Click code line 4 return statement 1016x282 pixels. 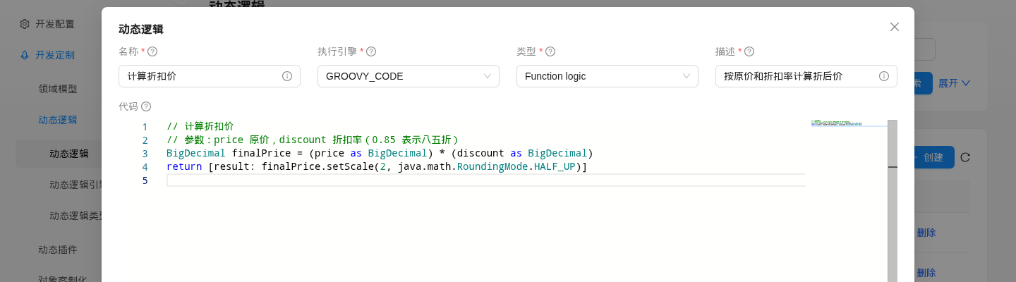pos(377,166)
